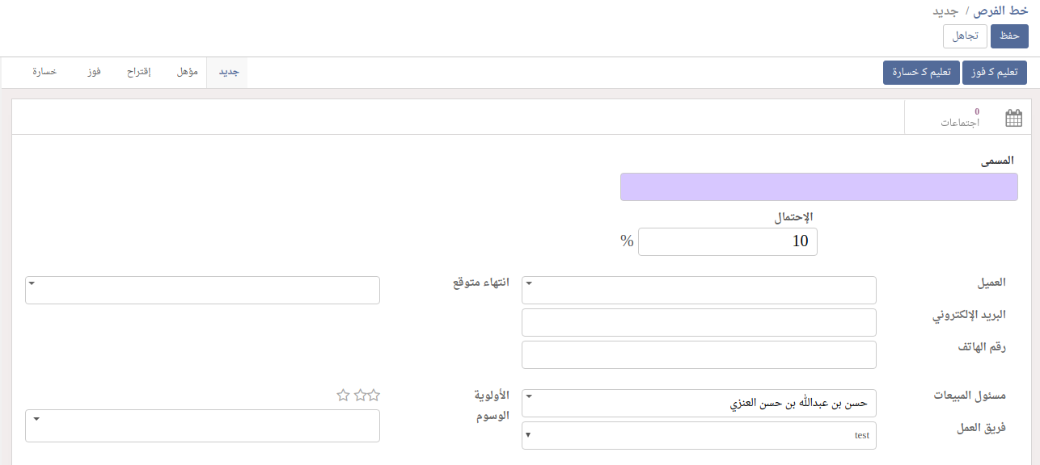Select the مؤهل (Qualified) stage
Screen dimensions: 1040x465
point(188,73)
